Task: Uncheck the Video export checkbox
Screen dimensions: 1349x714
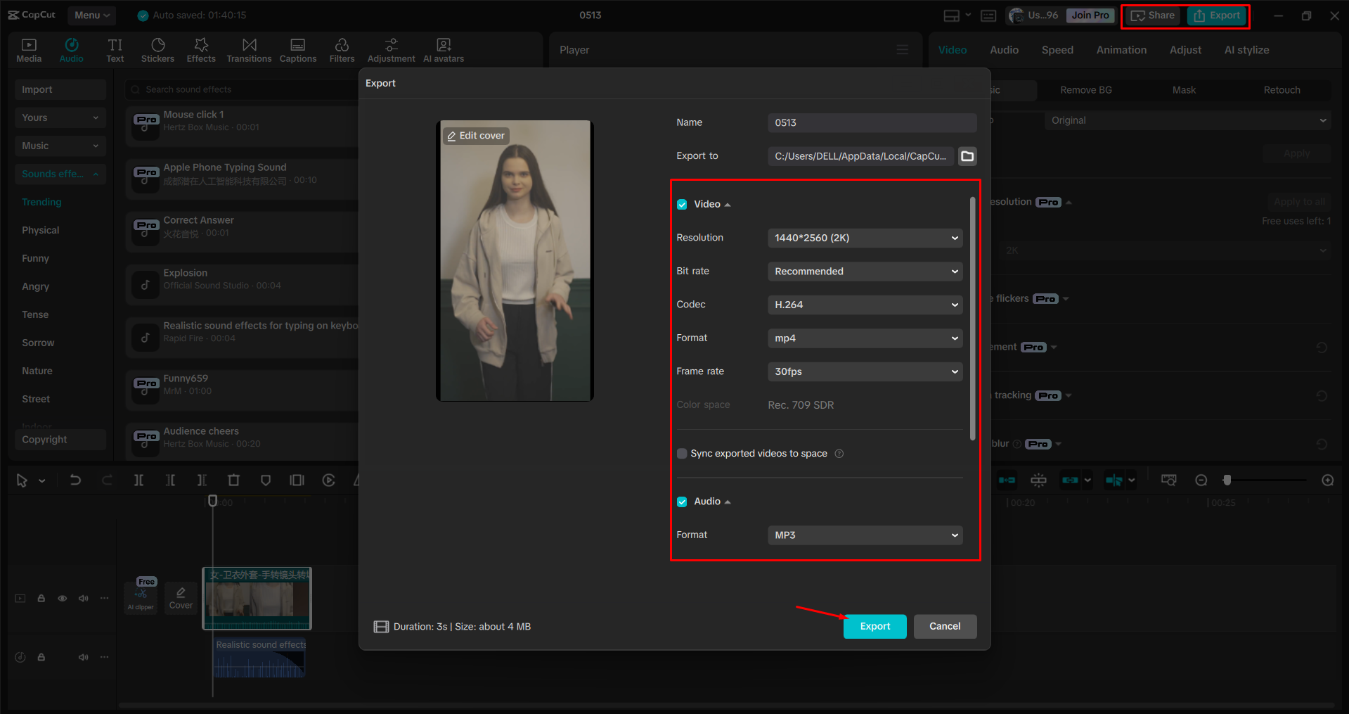Action: [682, 204]
